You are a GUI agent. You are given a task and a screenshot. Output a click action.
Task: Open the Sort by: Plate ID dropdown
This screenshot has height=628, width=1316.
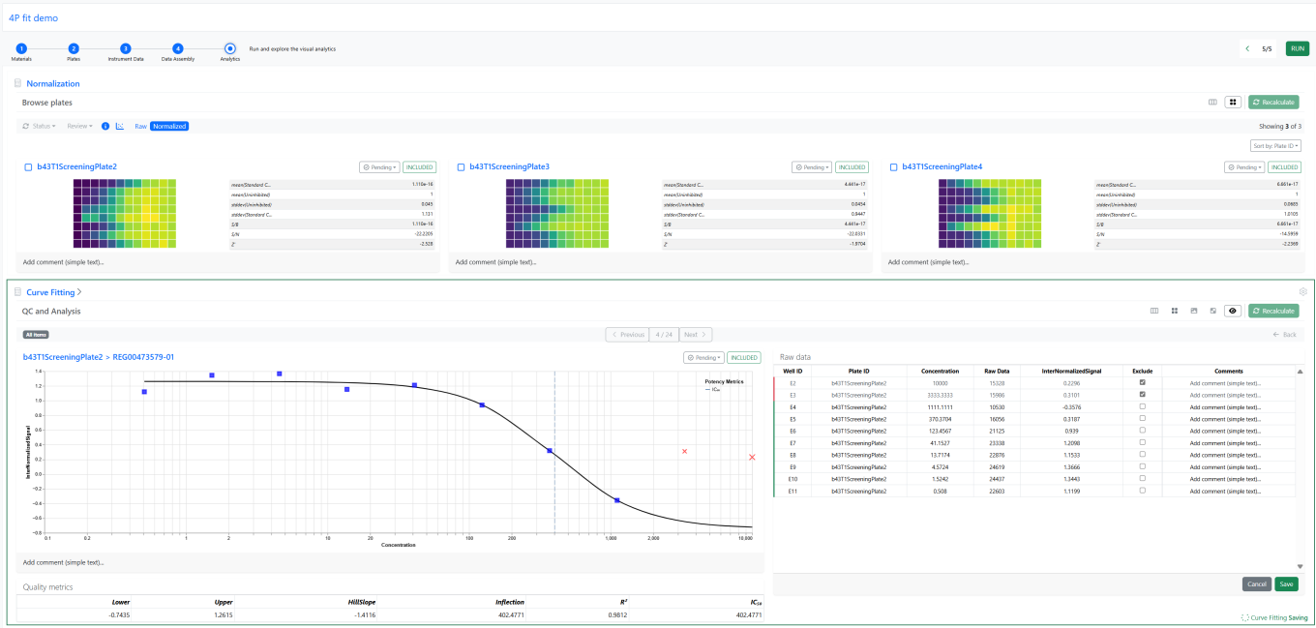click(1274, 146)
